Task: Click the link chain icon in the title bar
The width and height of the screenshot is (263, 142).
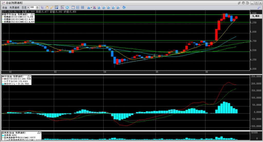Action: coord(239,3)
